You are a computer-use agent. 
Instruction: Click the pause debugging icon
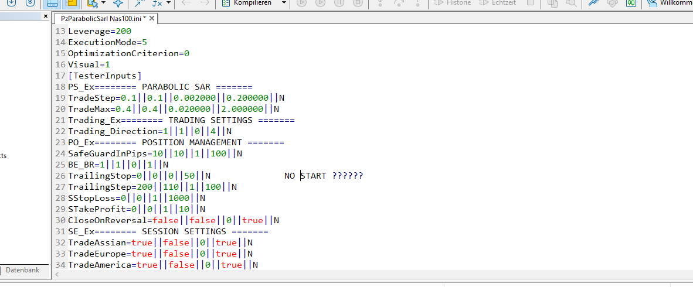(339, 3)
